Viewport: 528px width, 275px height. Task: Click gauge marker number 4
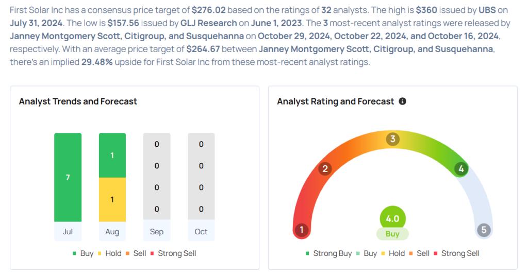[461, 168]
